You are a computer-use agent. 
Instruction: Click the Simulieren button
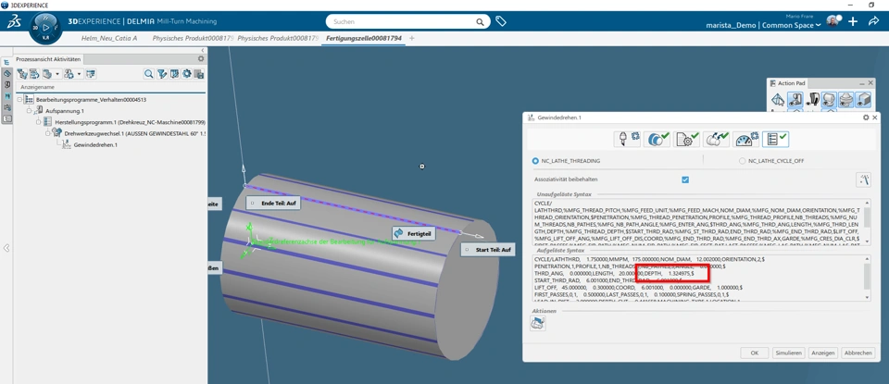(x=789, y=353)
